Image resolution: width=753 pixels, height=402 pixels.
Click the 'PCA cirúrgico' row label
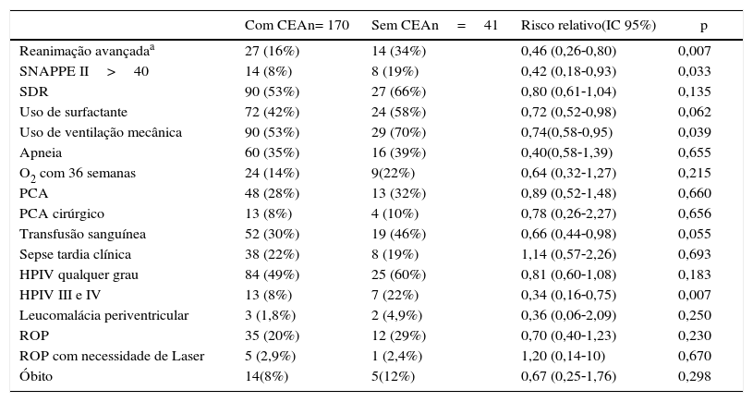coord(62,213)
